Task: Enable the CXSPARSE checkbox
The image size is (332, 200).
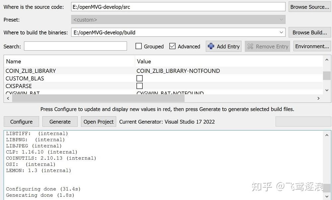Action: pos(139,86)
